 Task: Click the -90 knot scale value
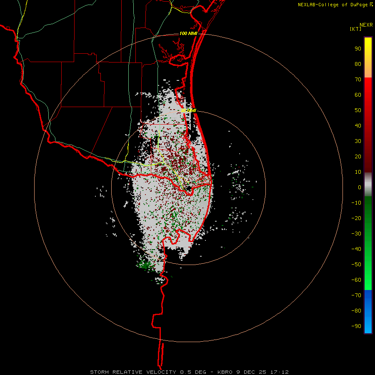(356, 326)
